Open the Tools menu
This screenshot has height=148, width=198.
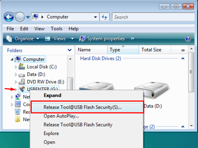tap(56, 29)
